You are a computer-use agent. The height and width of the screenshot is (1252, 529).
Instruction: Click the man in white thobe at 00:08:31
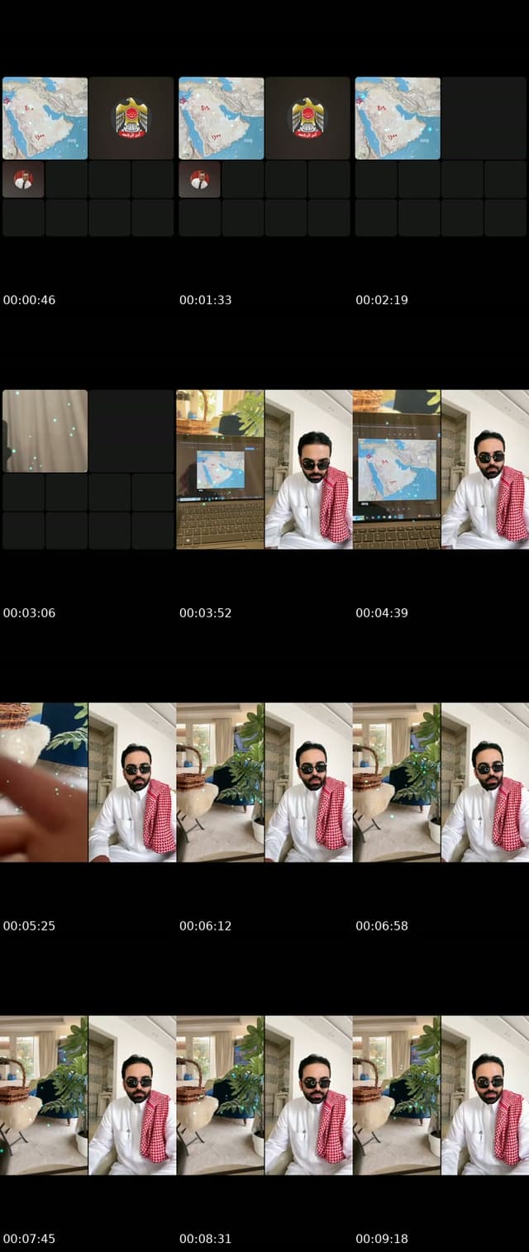(x=308, y=1096)
